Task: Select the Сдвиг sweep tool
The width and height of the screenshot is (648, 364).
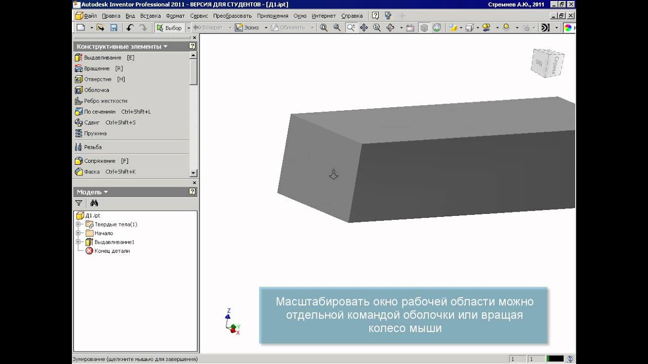Action: click(105, 122)
